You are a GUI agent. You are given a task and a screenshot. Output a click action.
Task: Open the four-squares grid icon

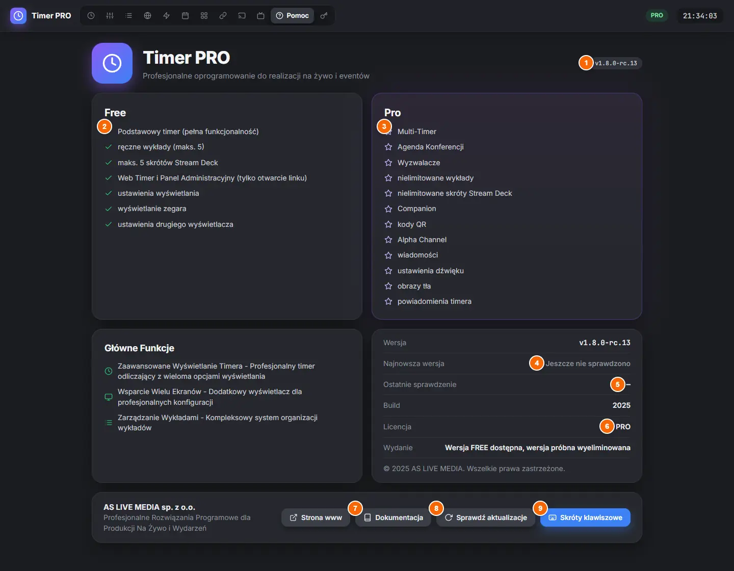[204, 16]
